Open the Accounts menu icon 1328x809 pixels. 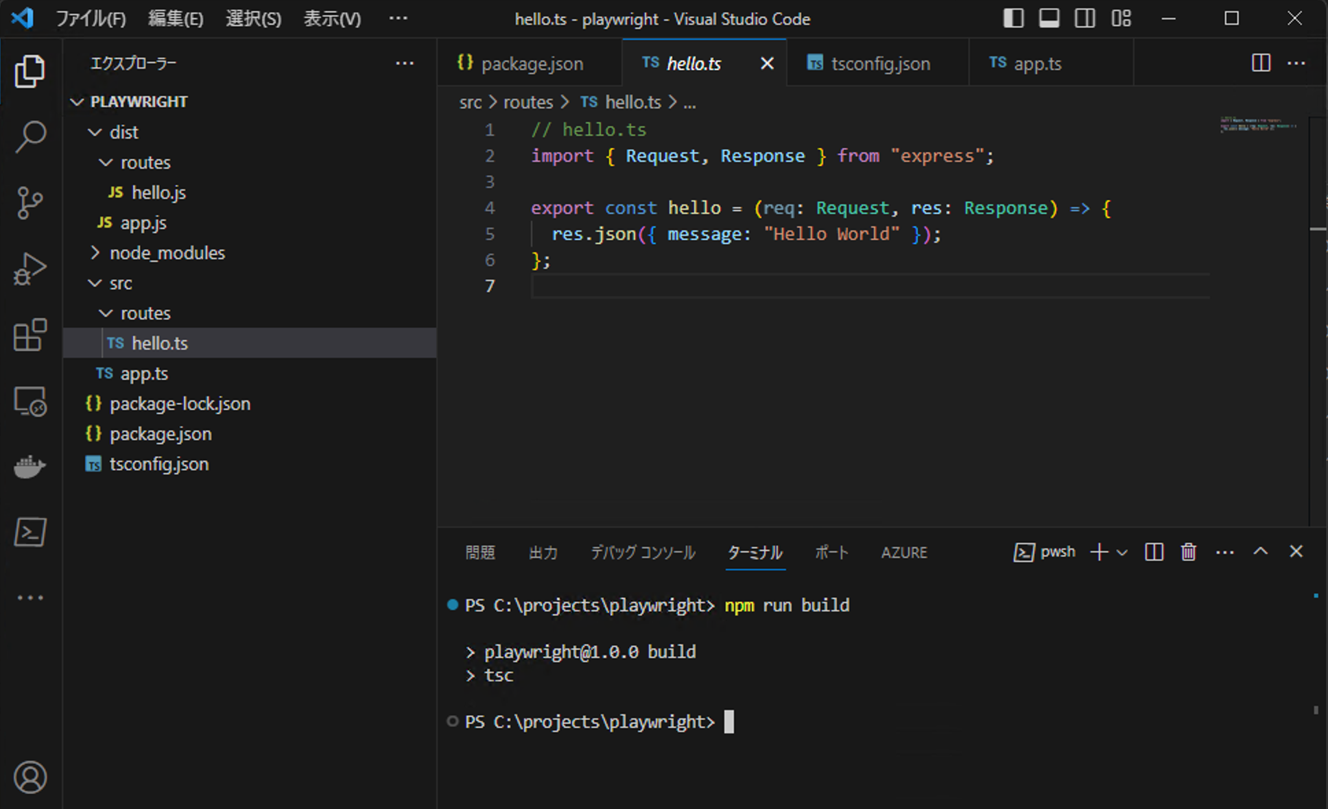[x=30, y=777]
